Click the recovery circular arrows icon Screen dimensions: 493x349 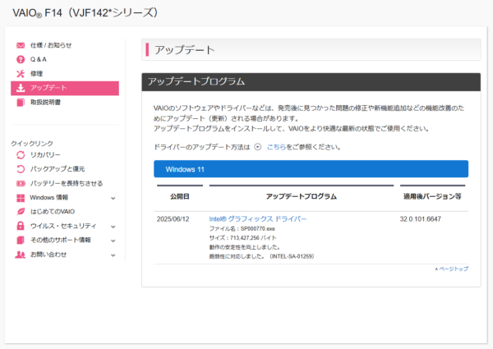pos(21,155)
